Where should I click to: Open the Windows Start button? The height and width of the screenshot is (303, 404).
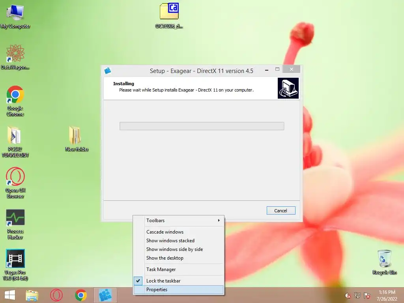pyautogui.click(x=10, y=295)
